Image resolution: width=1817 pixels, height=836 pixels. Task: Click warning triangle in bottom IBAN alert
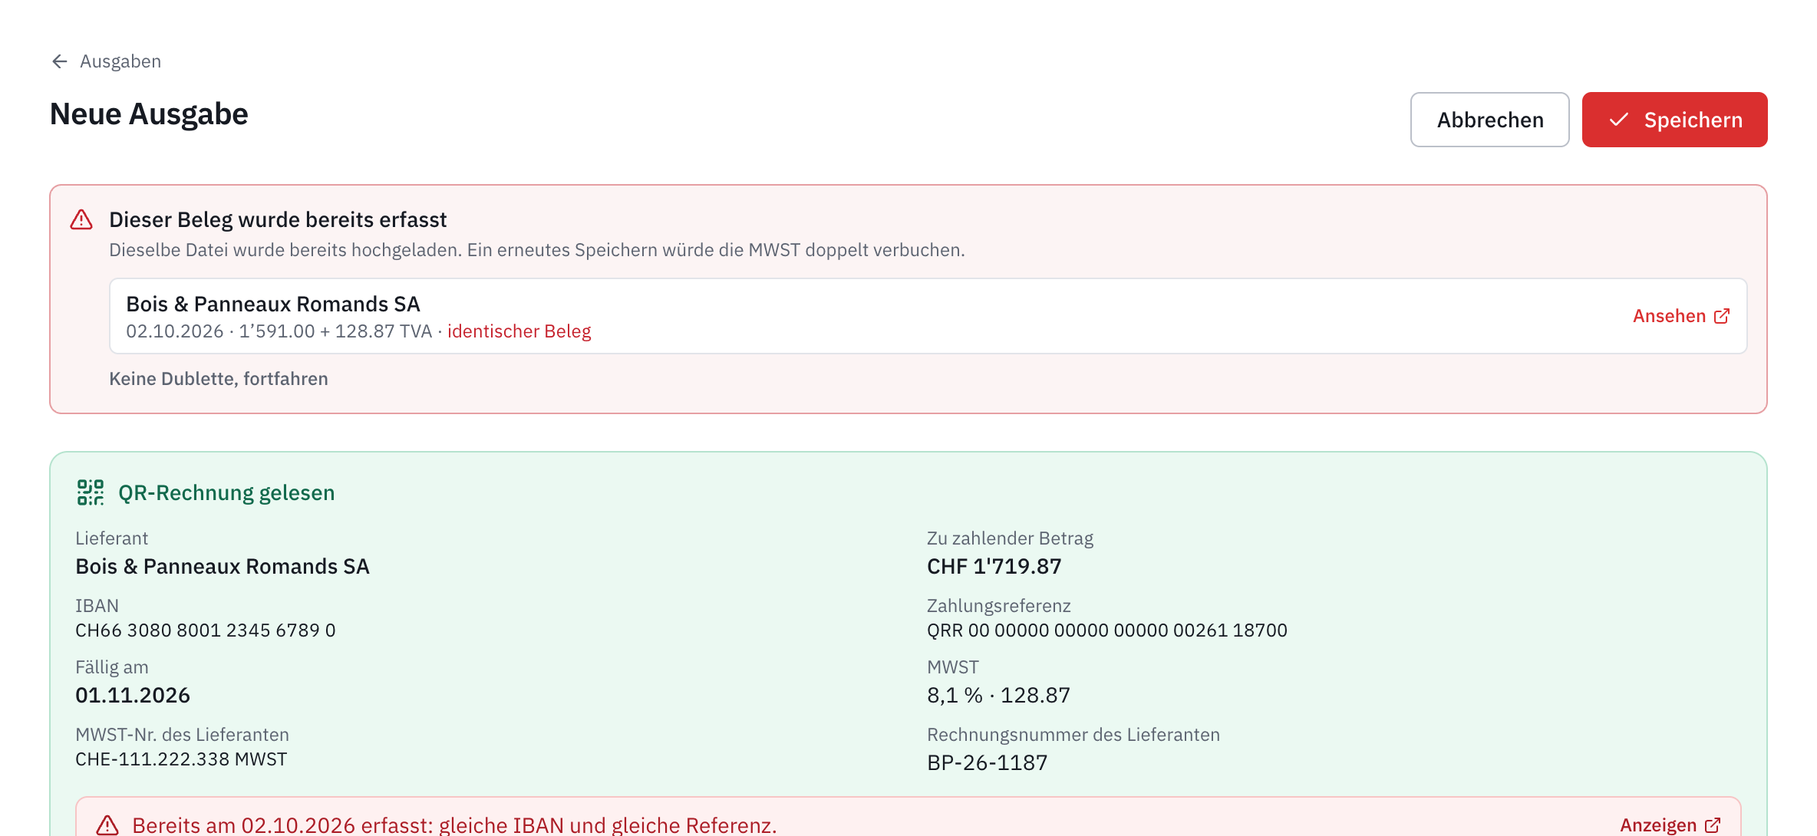click(107, 825)
